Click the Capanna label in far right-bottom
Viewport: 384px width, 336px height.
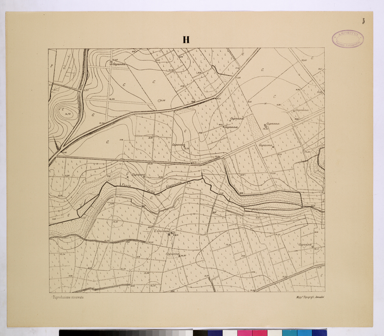click(x=305, y=245)
